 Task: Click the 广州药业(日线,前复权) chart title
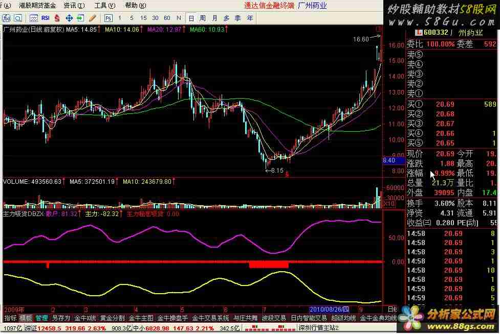[34, 30]
